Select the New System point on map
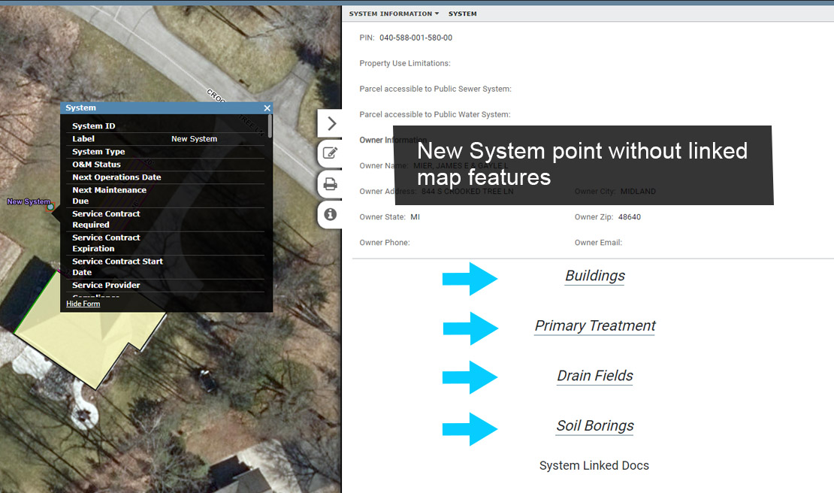 pos(50,207)
